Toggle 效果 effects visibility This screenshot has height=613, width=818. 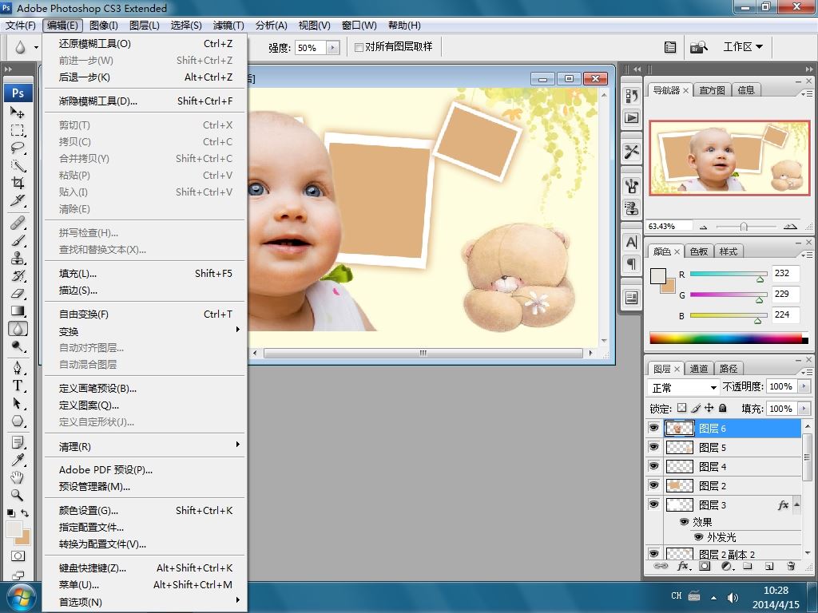684,522
